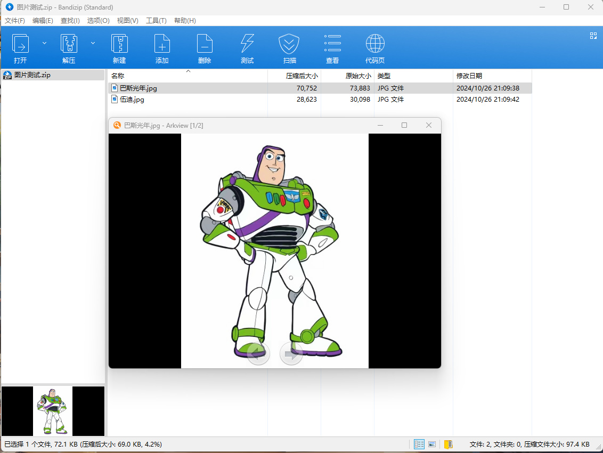Image resolution: width=603 pixels, height=453 pixels.
Task: Open the 编辑(E) menu
Action: (43, 20)
